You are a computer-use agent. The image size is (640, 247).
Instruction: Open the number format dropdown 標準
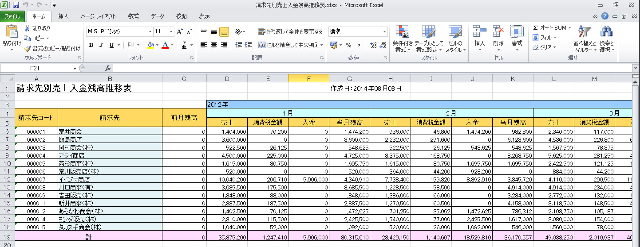[384, 32]
